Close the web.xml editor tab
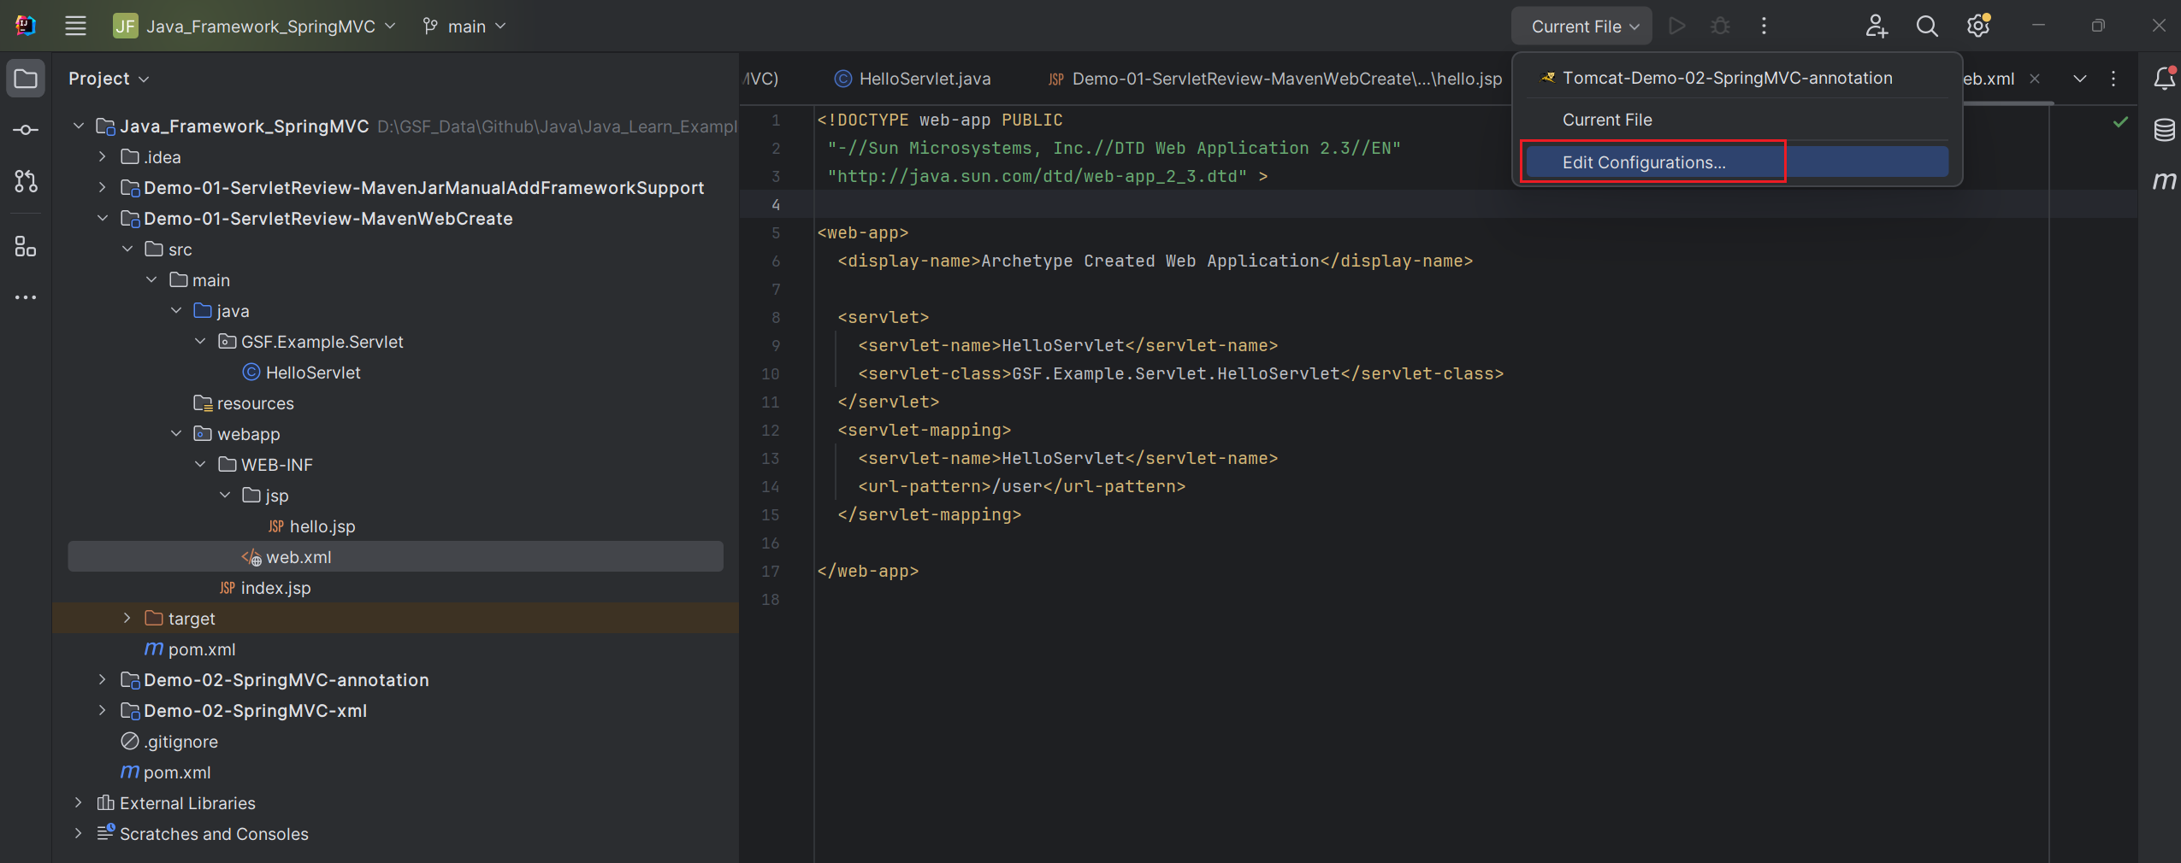 [x=2036, y=79]
